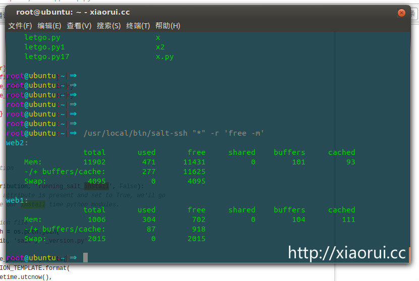Close the terminal with the orange X button
This screenshot has width=419, height=281.
pos(401,13)
